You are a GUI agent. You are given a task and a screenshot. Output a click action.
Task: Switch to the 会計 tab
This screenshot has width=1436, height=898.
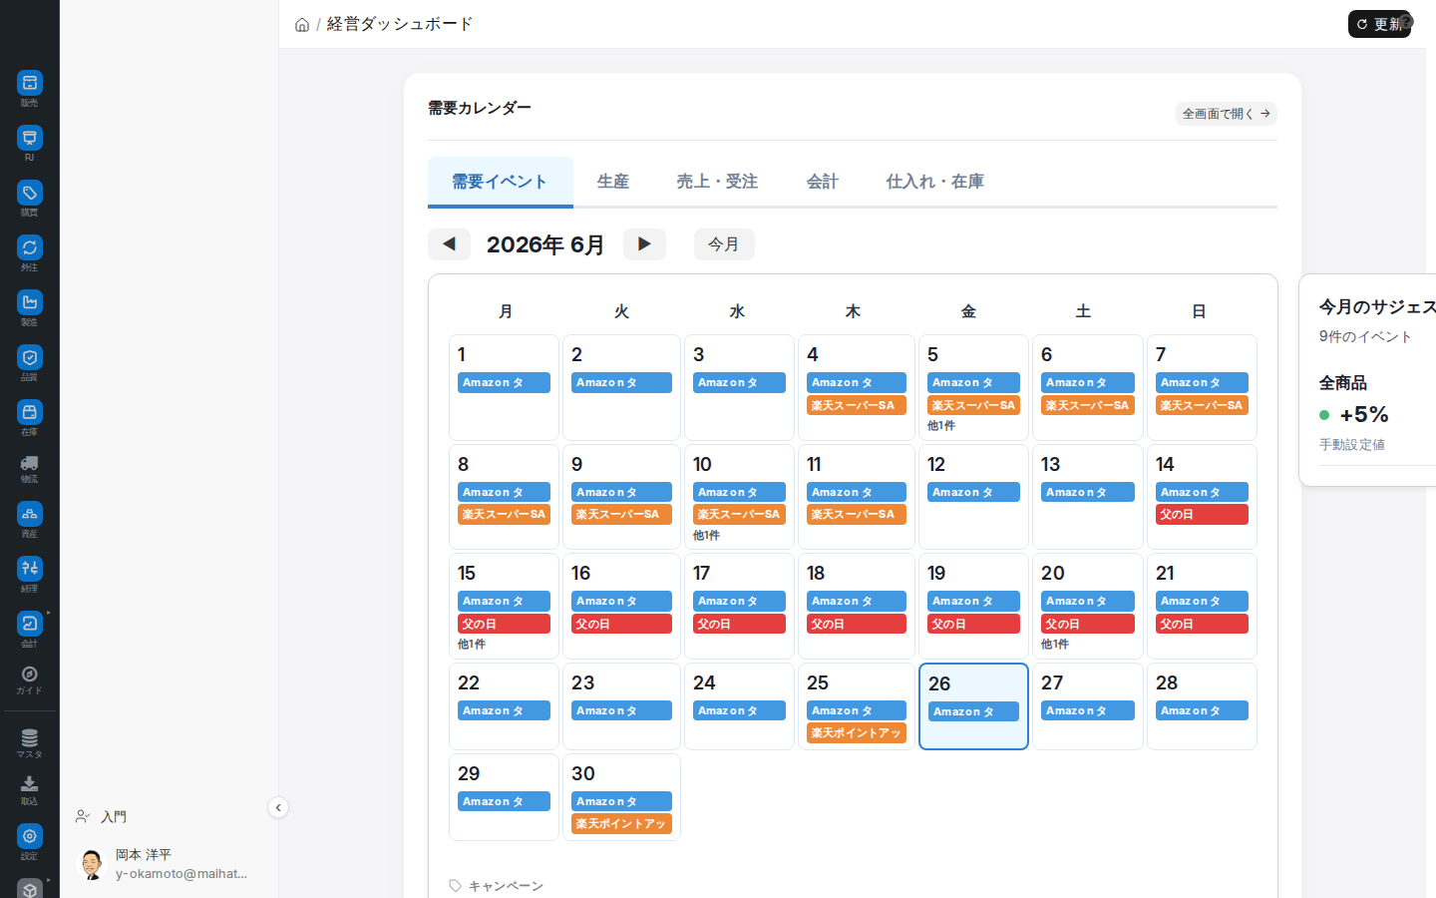pos(823,182)
